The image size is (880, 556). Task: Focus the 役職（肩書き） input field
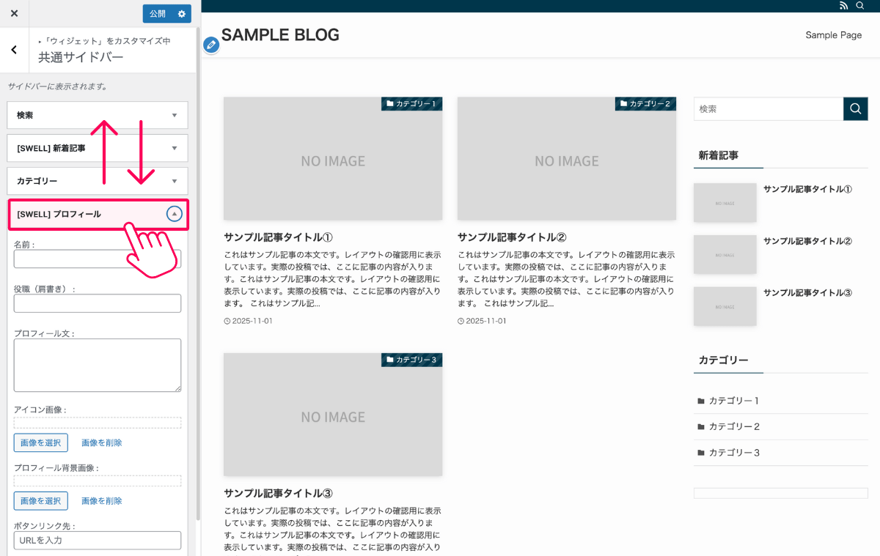[x=98, y=303]
